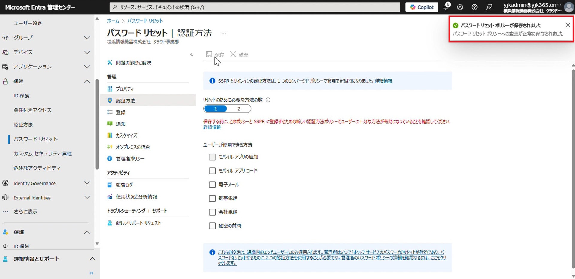Open settings gear in top bar

460,7
